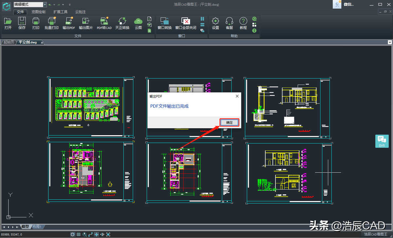Switch to the 文件 ribbon tab

(20, 12)
